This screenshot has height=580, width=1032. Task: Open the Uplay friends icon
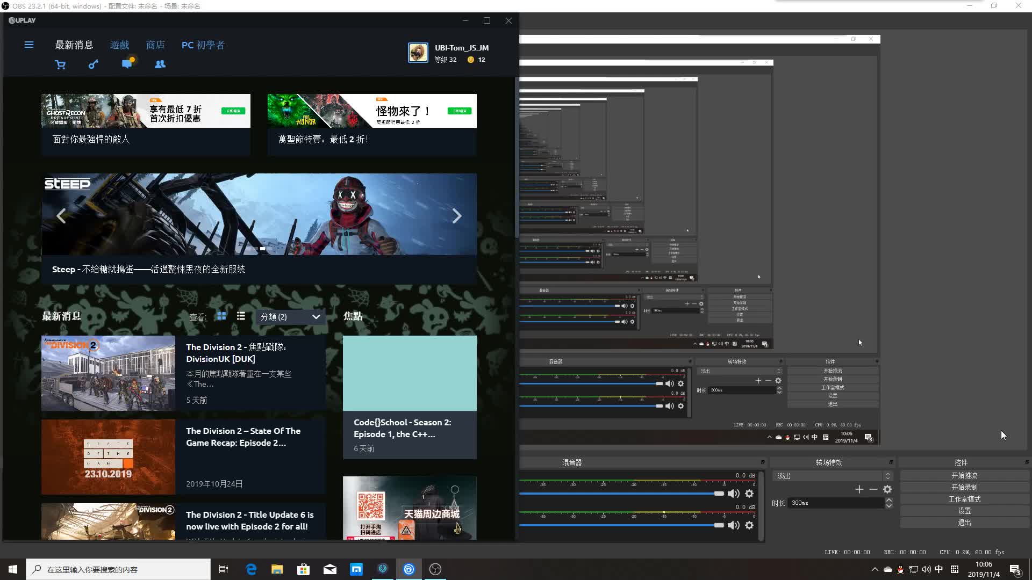click(x=160, y=64)
